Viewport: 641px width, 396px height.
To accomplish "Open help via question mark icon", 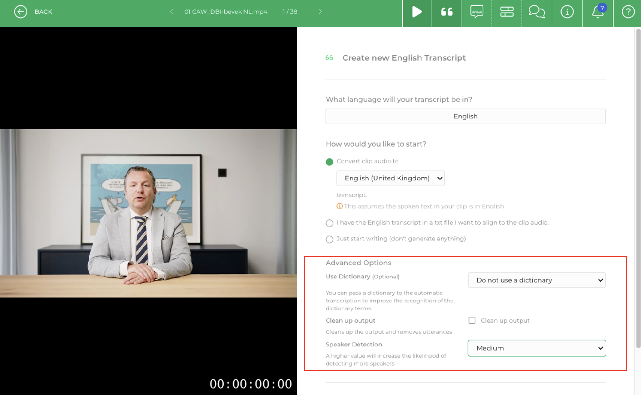I will [x=628, y=12].
